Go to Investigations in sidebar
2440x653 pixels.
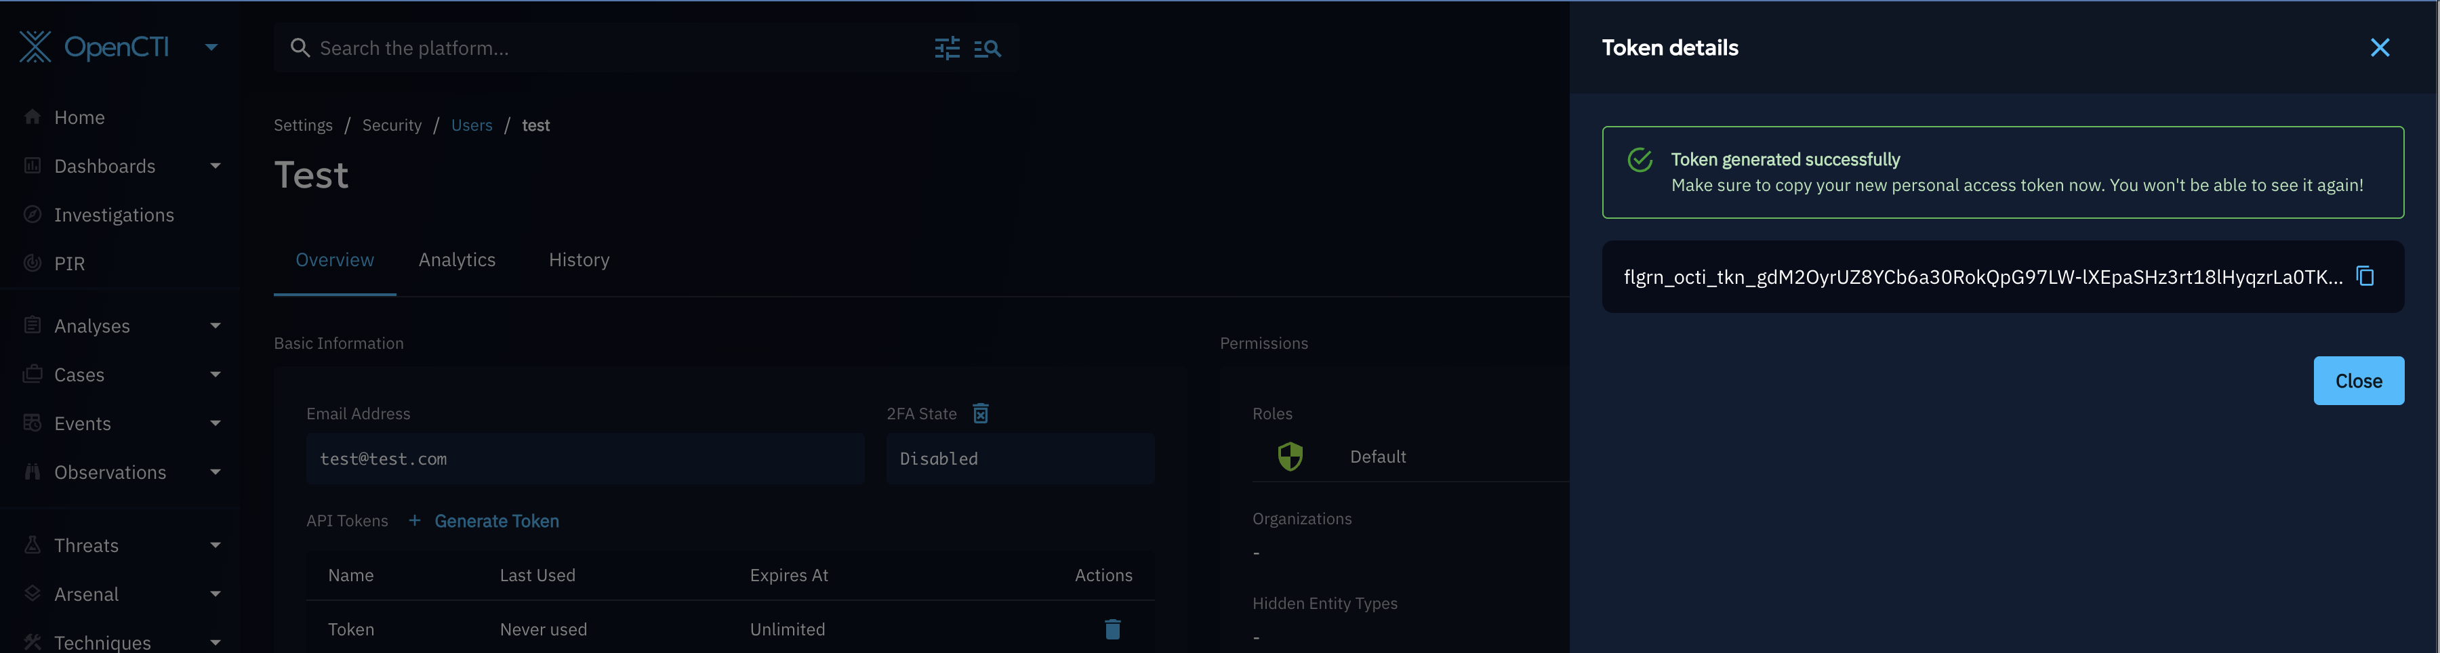[114, 215]
